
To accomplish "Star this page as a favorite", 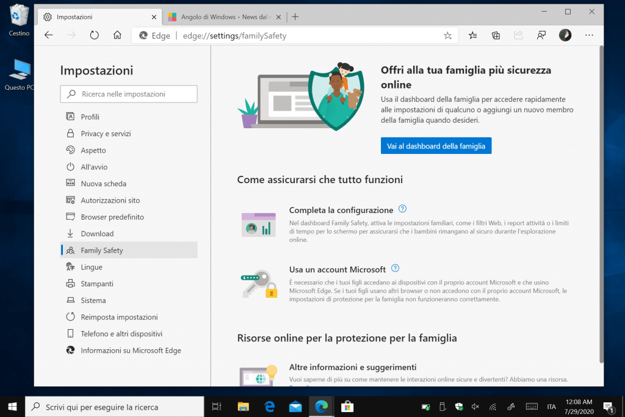I will [447, 35].
